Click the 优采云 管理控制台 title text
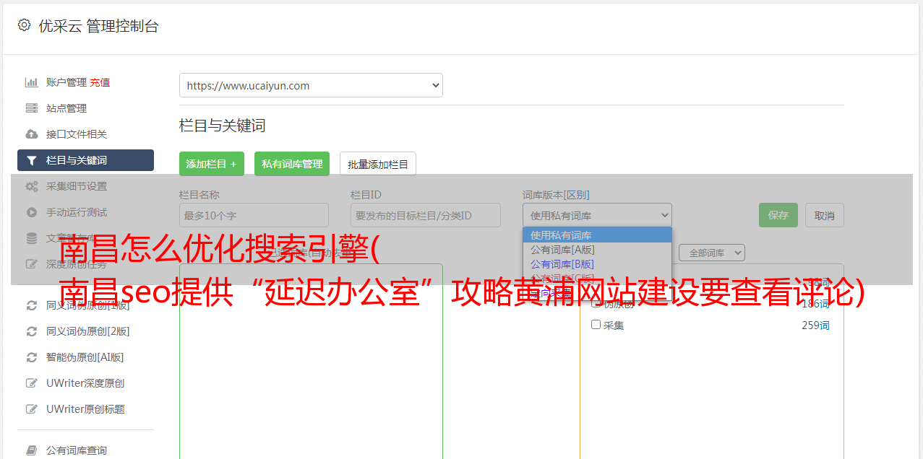The width and height of the screenshot is (923, 459). [x=98, y=26]
